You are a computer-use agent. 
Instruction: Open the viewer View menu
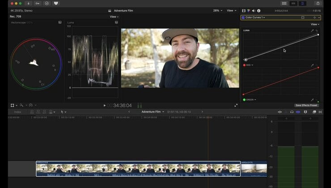(231, 11)
